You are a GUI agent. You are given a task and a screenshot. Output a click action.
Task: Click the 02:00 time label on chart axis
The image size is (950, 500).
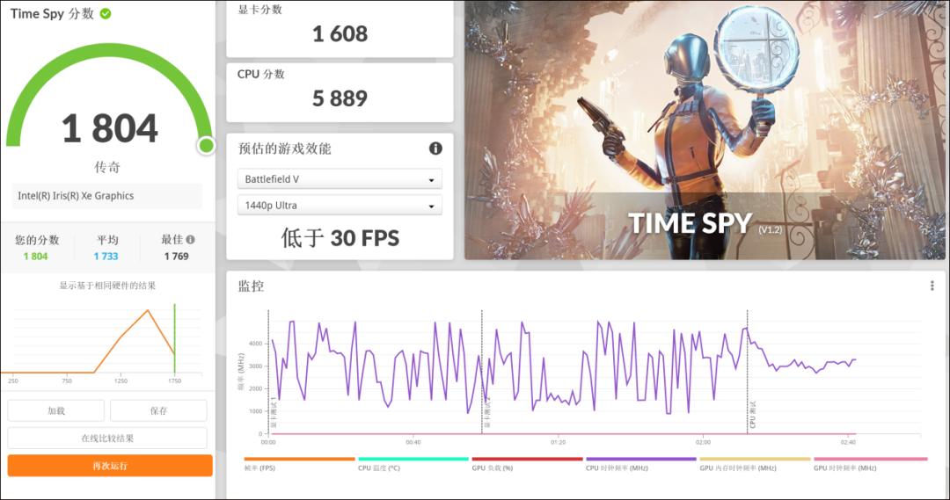(x=703, y=443)
